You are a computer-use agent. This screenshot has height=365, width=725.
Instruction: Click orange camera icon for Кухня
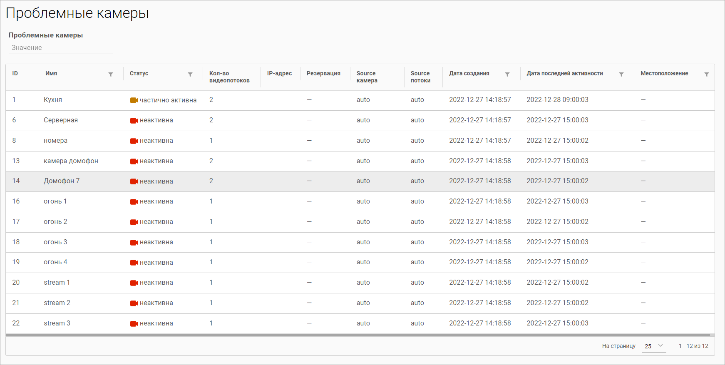click(134, 100)
